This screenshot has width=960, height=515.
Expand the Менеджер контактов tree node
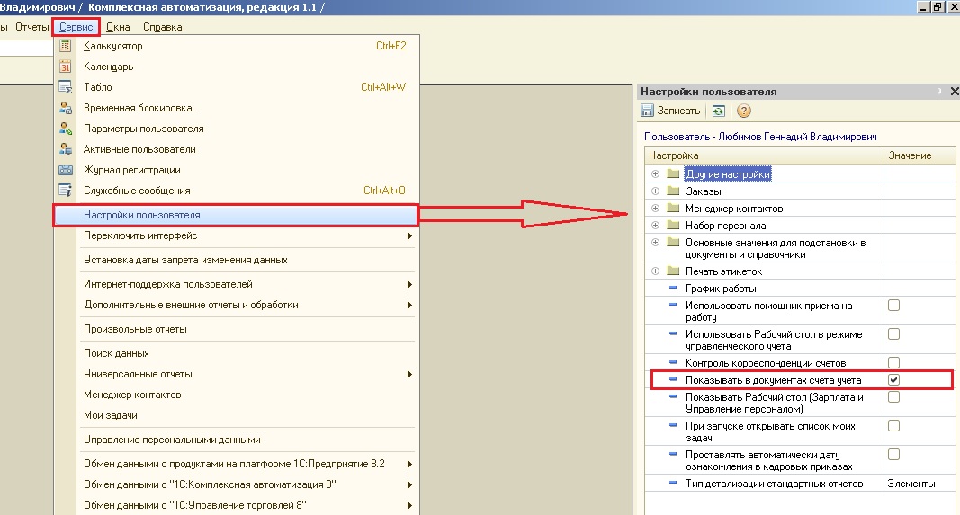[655, 208]
